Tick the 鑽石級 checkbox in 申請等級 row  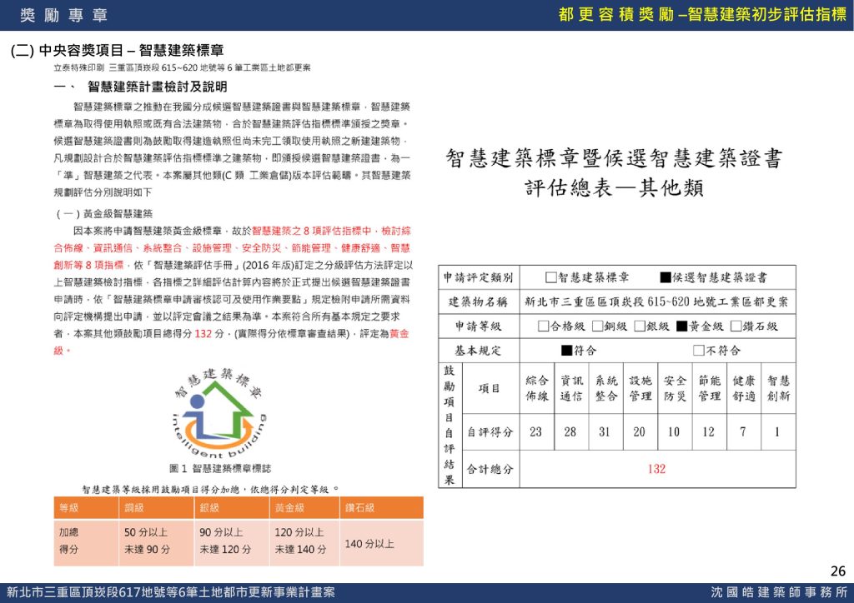[736, 326]
